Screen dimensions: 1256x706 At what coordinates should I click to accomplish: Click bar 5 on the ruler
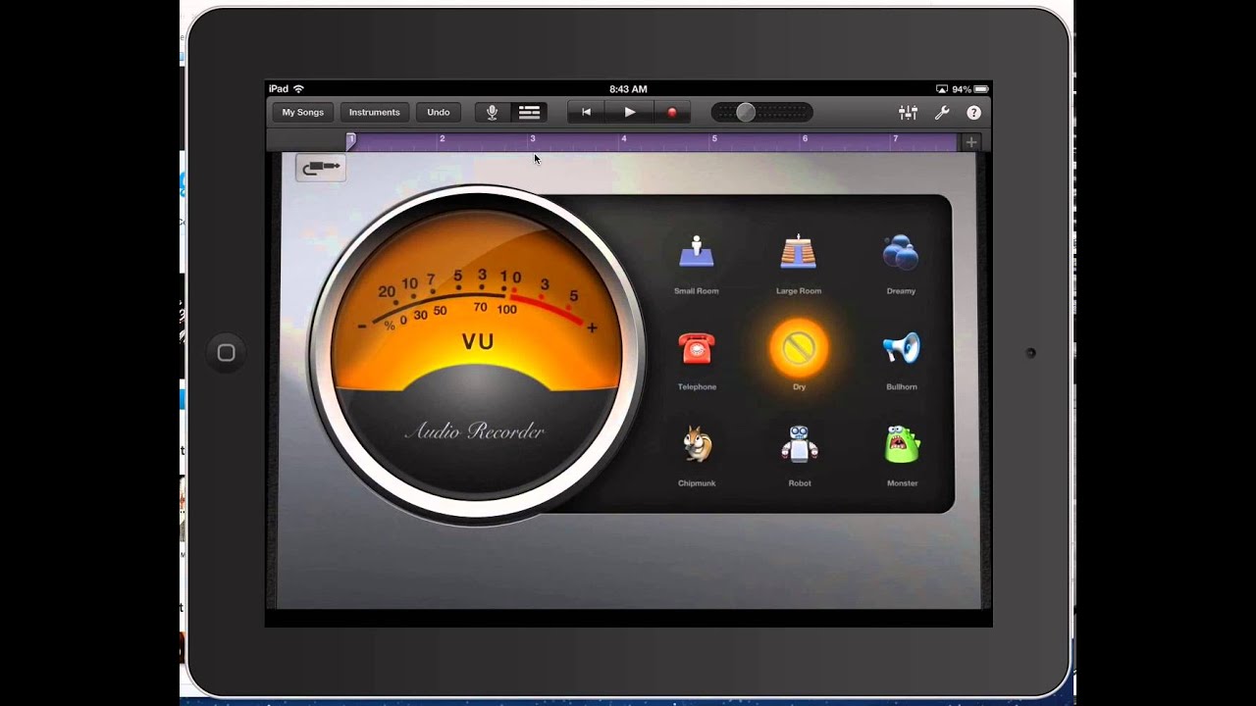point(714,139)
